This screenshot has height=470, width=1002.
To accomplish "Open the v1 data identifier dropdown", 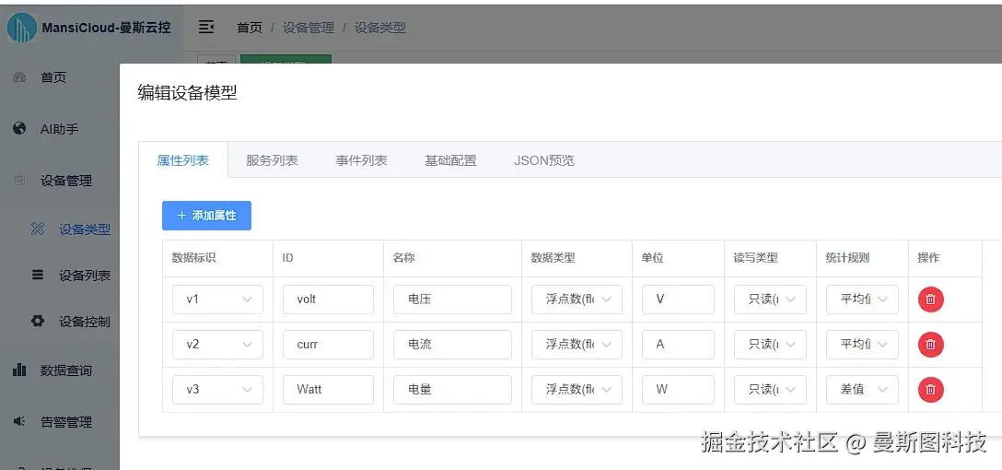I will click(217, 300).
